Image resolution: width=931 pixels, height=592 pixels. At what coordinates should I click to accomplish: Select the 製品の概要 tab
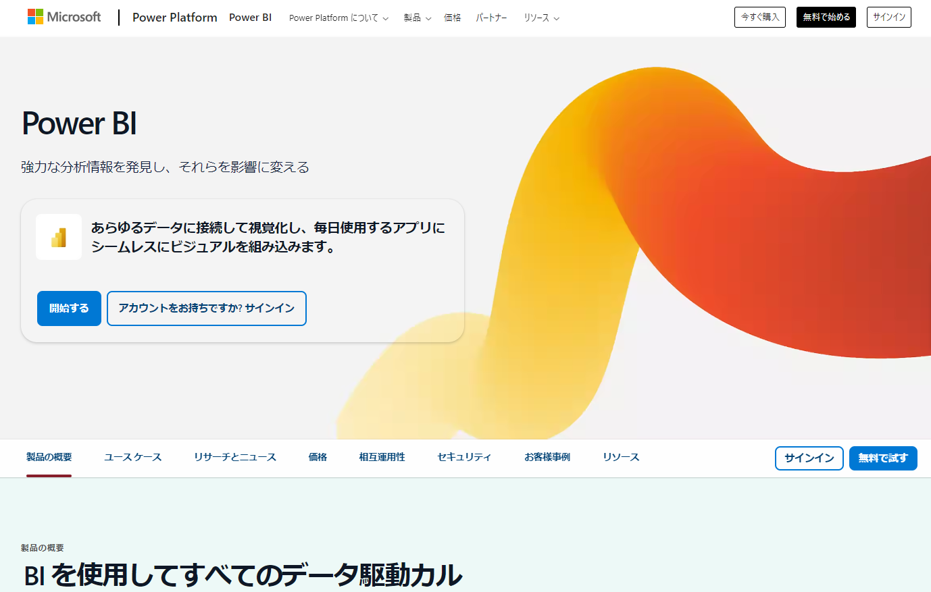click(49, 458)
